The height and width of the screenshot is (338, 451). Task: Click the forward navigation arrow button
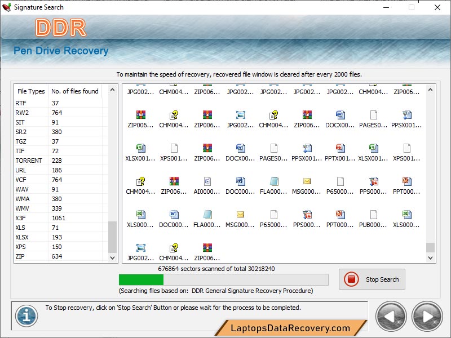pyautogui.click(x=427, y=317)
